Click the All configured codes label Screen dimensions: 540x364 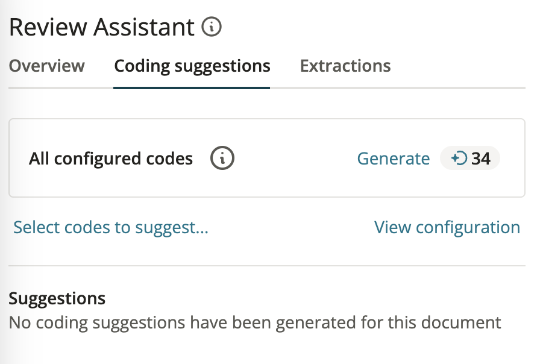click(111, 158)
